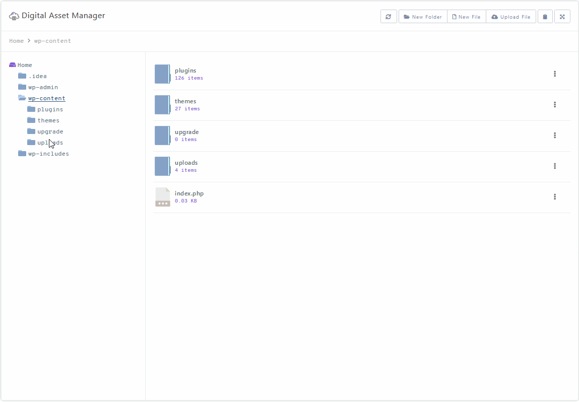Go to Home in the breadcrumb

[16, 41]
